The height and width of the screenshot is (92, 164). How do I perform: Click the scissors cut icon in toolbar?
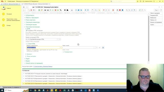[76, 10]
